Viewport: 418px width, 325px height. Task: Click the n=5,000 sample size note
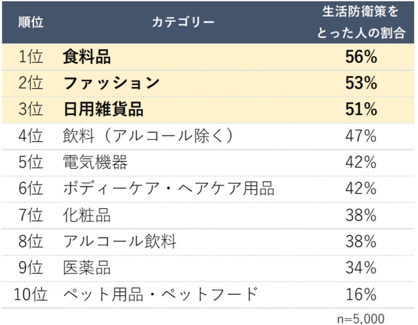click(x=361, y=318)
